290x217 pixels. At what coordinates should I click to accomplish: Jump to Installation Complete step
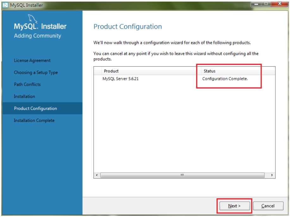tap(34, 120)
